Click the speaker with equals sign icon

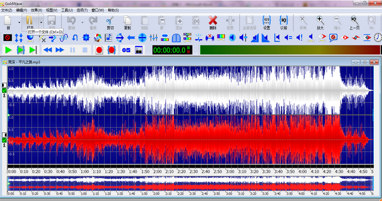[289, 38]
